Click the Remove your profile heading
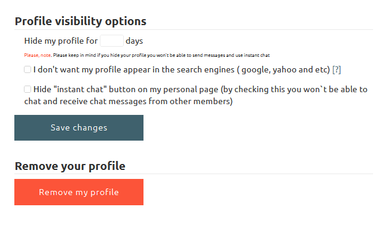The height and width of the screenshot is (225, 391). click(x=70, y=166)
